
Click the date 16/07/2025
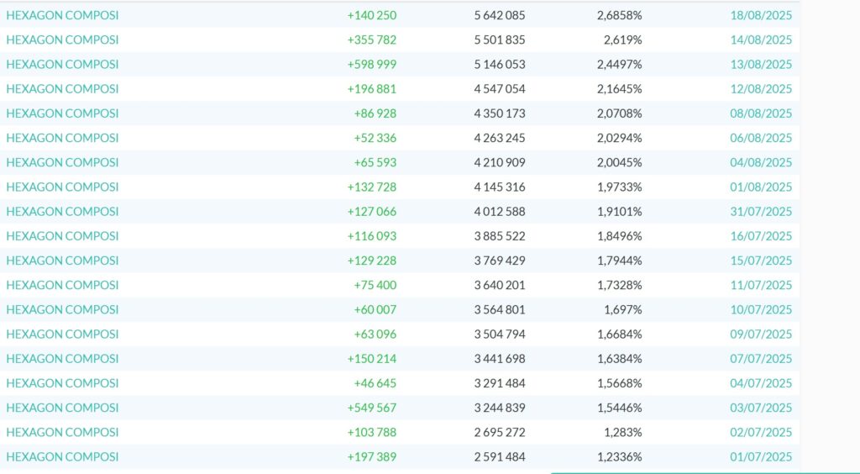click(761, 236)
